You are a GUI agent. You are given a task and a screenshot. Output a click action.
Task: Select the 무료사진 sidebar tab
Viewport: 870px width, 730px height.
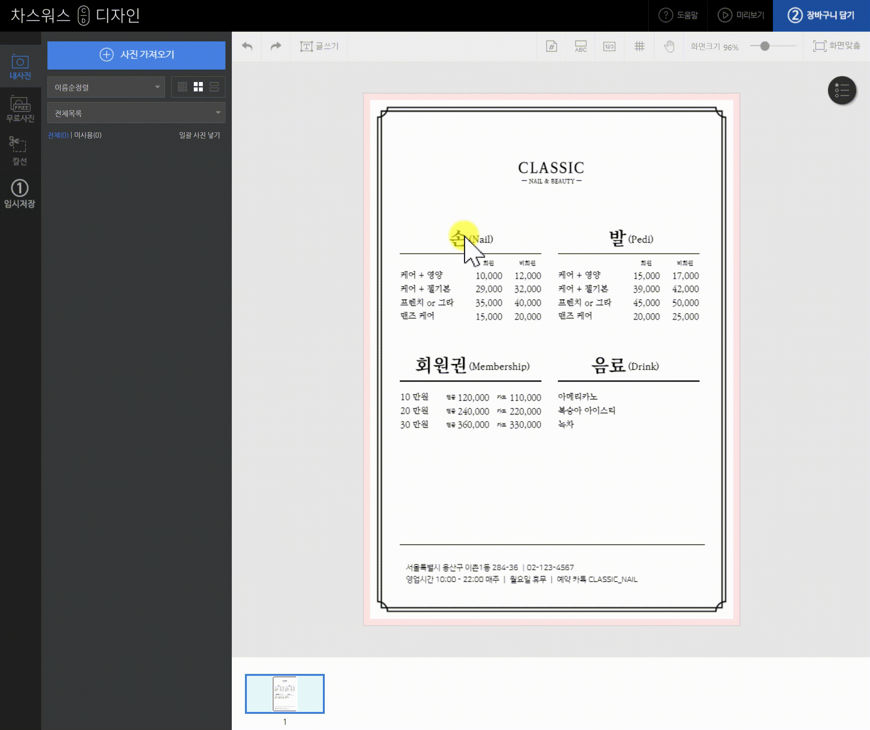pos(20,109)
